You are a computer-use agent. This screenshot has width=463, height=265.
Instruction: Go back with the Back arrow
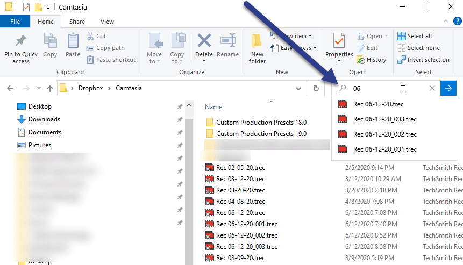tap(10, 88)
